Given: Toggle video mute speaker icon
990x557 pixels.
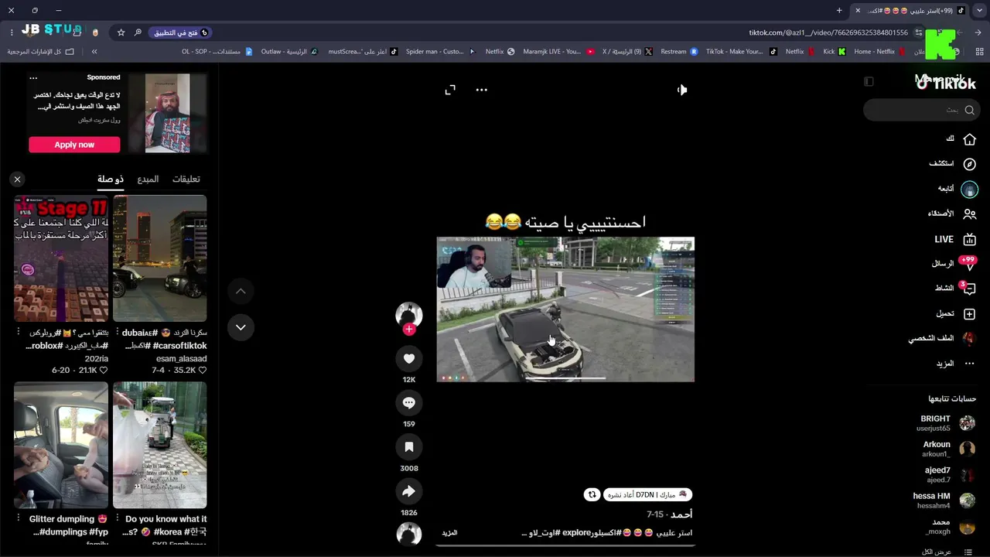Looking at the screenshot, I should [x=681, y=90].
